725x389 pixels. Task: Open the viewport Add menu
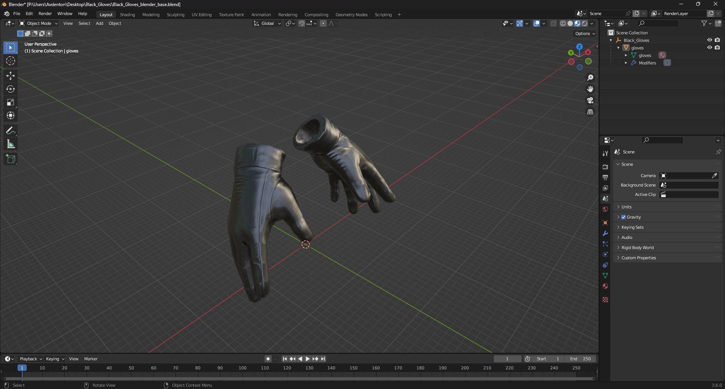tap(99, 23)
